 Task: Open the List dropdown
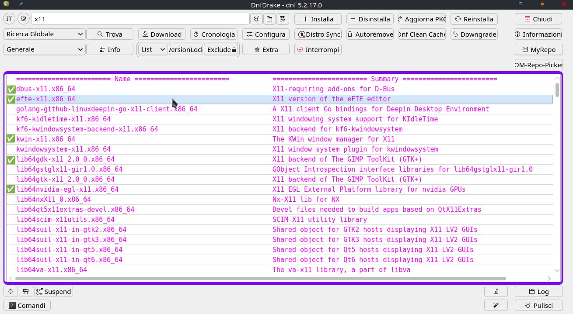[153, 49]
